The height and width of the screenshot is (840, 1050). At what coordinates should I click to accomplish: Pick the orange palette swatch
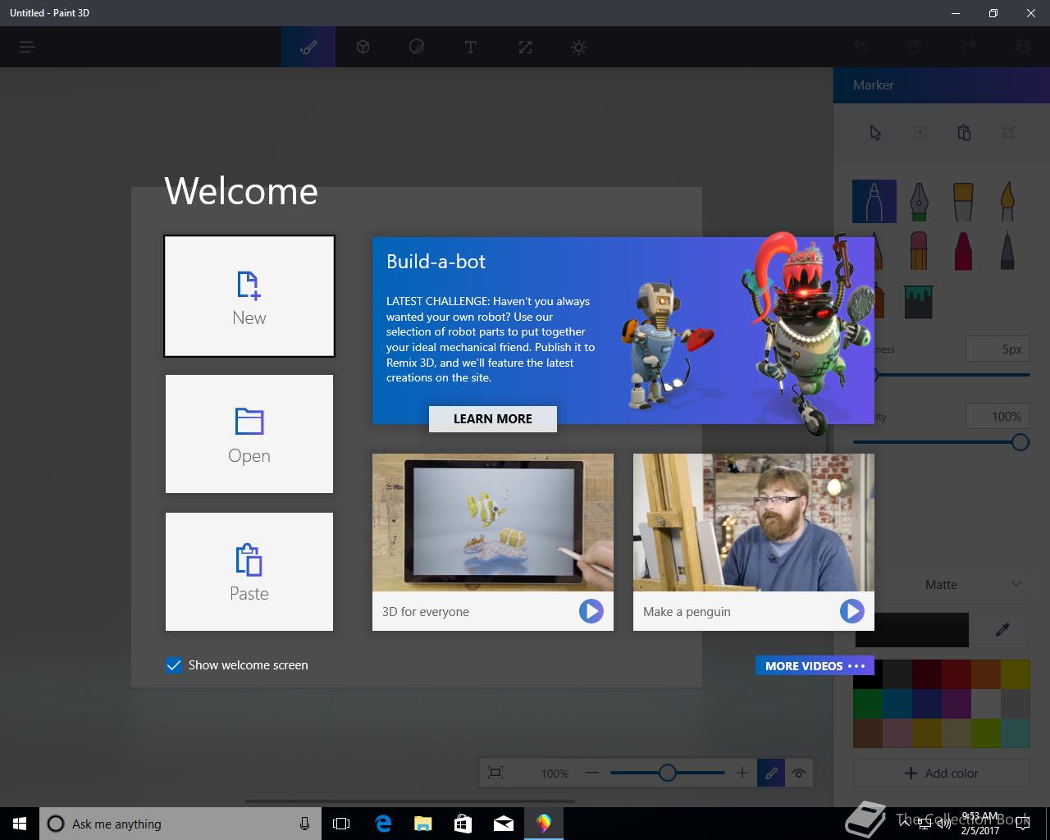[x=985, y=674]
